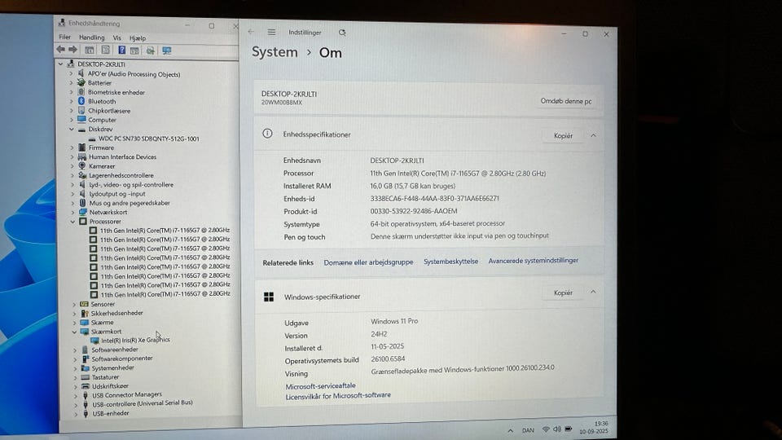
Task: Collapse the Skærmkort category
Action: click(x=74, y=332)
